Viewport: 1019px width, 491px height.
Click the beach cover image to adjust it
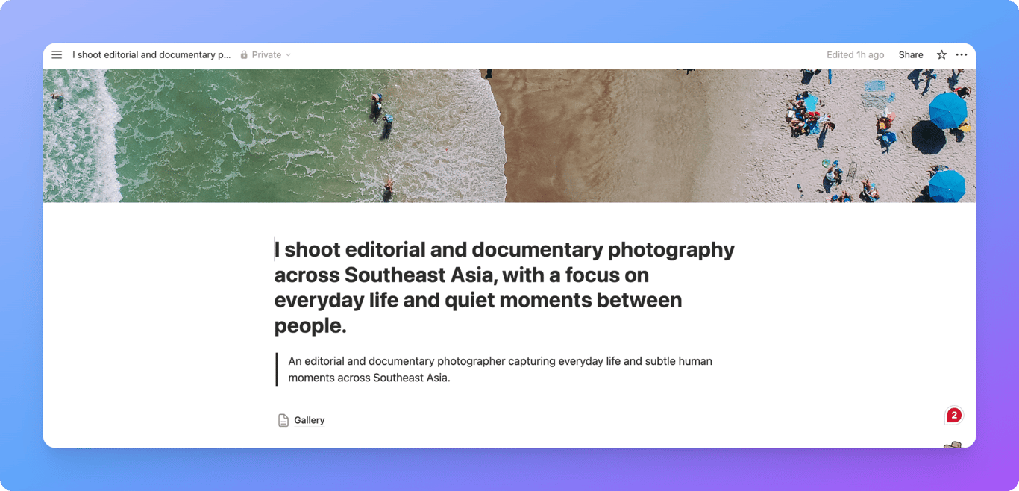(x=509, y=134)
